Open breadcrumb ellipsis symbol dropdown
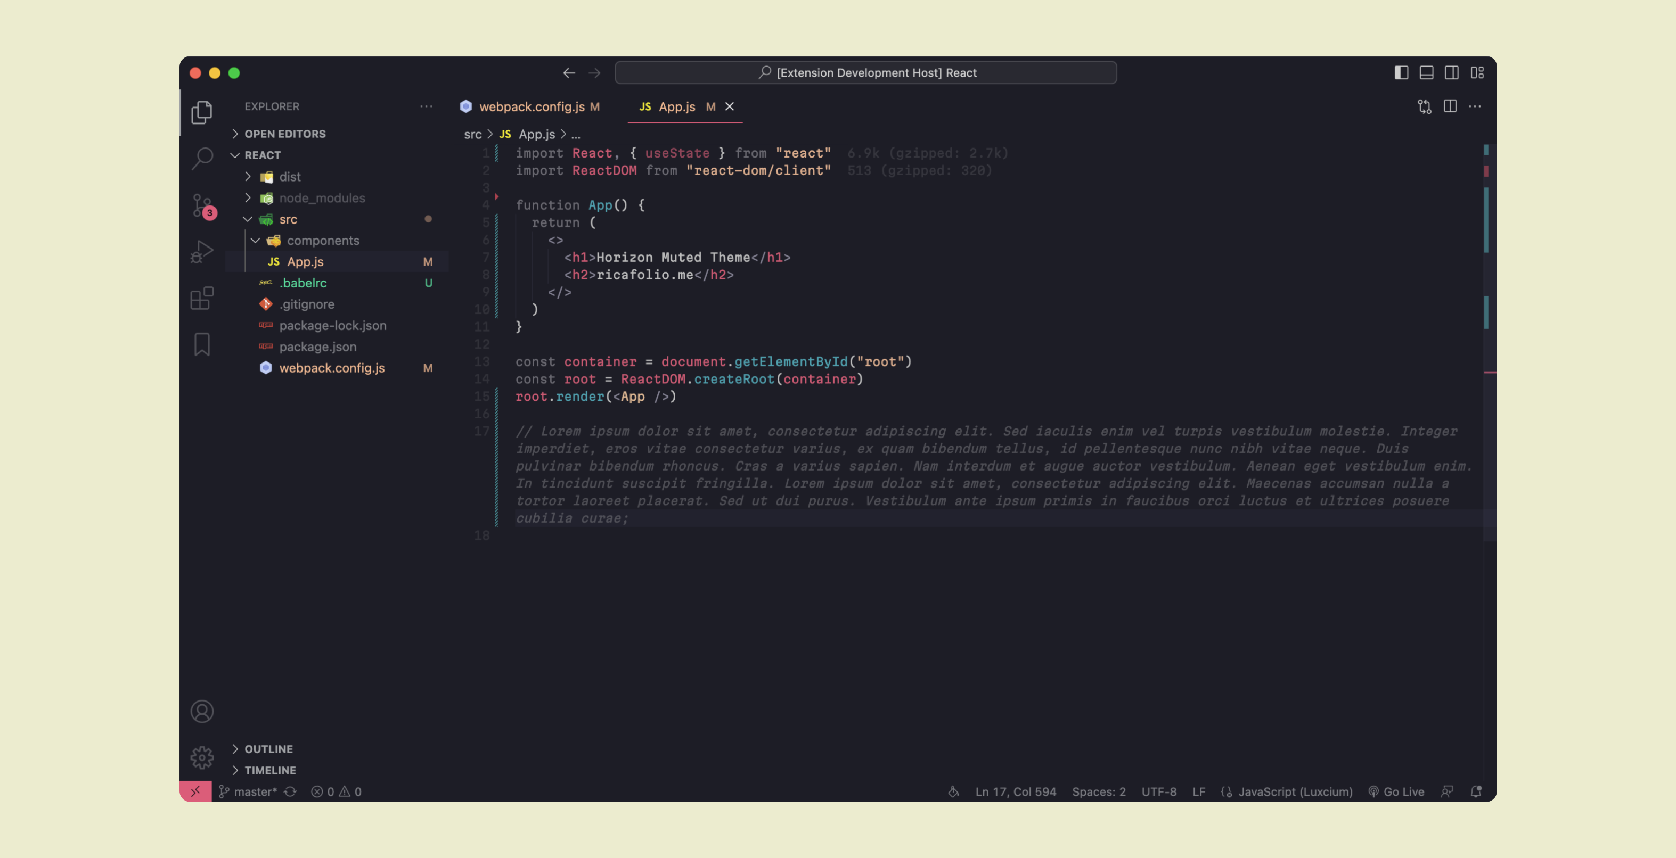Image resolution: width=1676 pixels, height=858 pixels. 576,135
